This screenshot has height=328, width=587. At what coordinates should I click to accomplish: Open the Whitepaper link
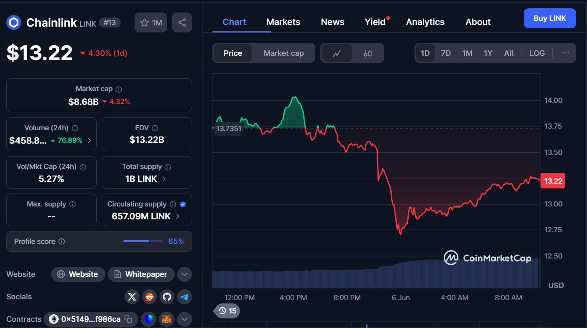(x=141, y=274)
